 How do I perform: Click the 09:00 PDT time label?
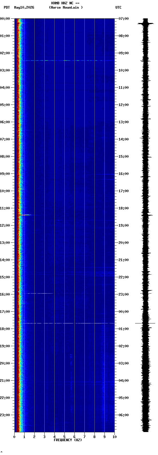5,174
